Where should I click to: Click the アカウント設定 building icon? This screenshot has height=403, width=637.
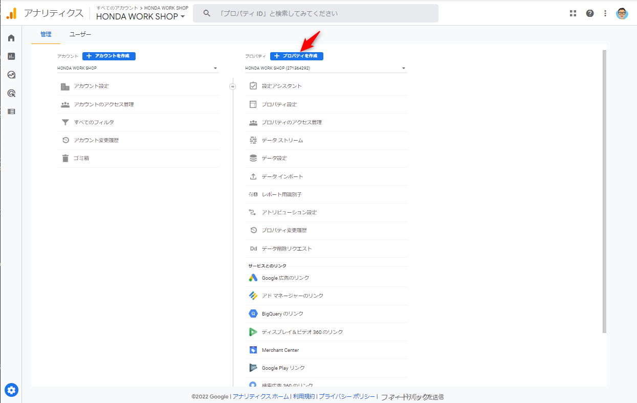(65, 86)
